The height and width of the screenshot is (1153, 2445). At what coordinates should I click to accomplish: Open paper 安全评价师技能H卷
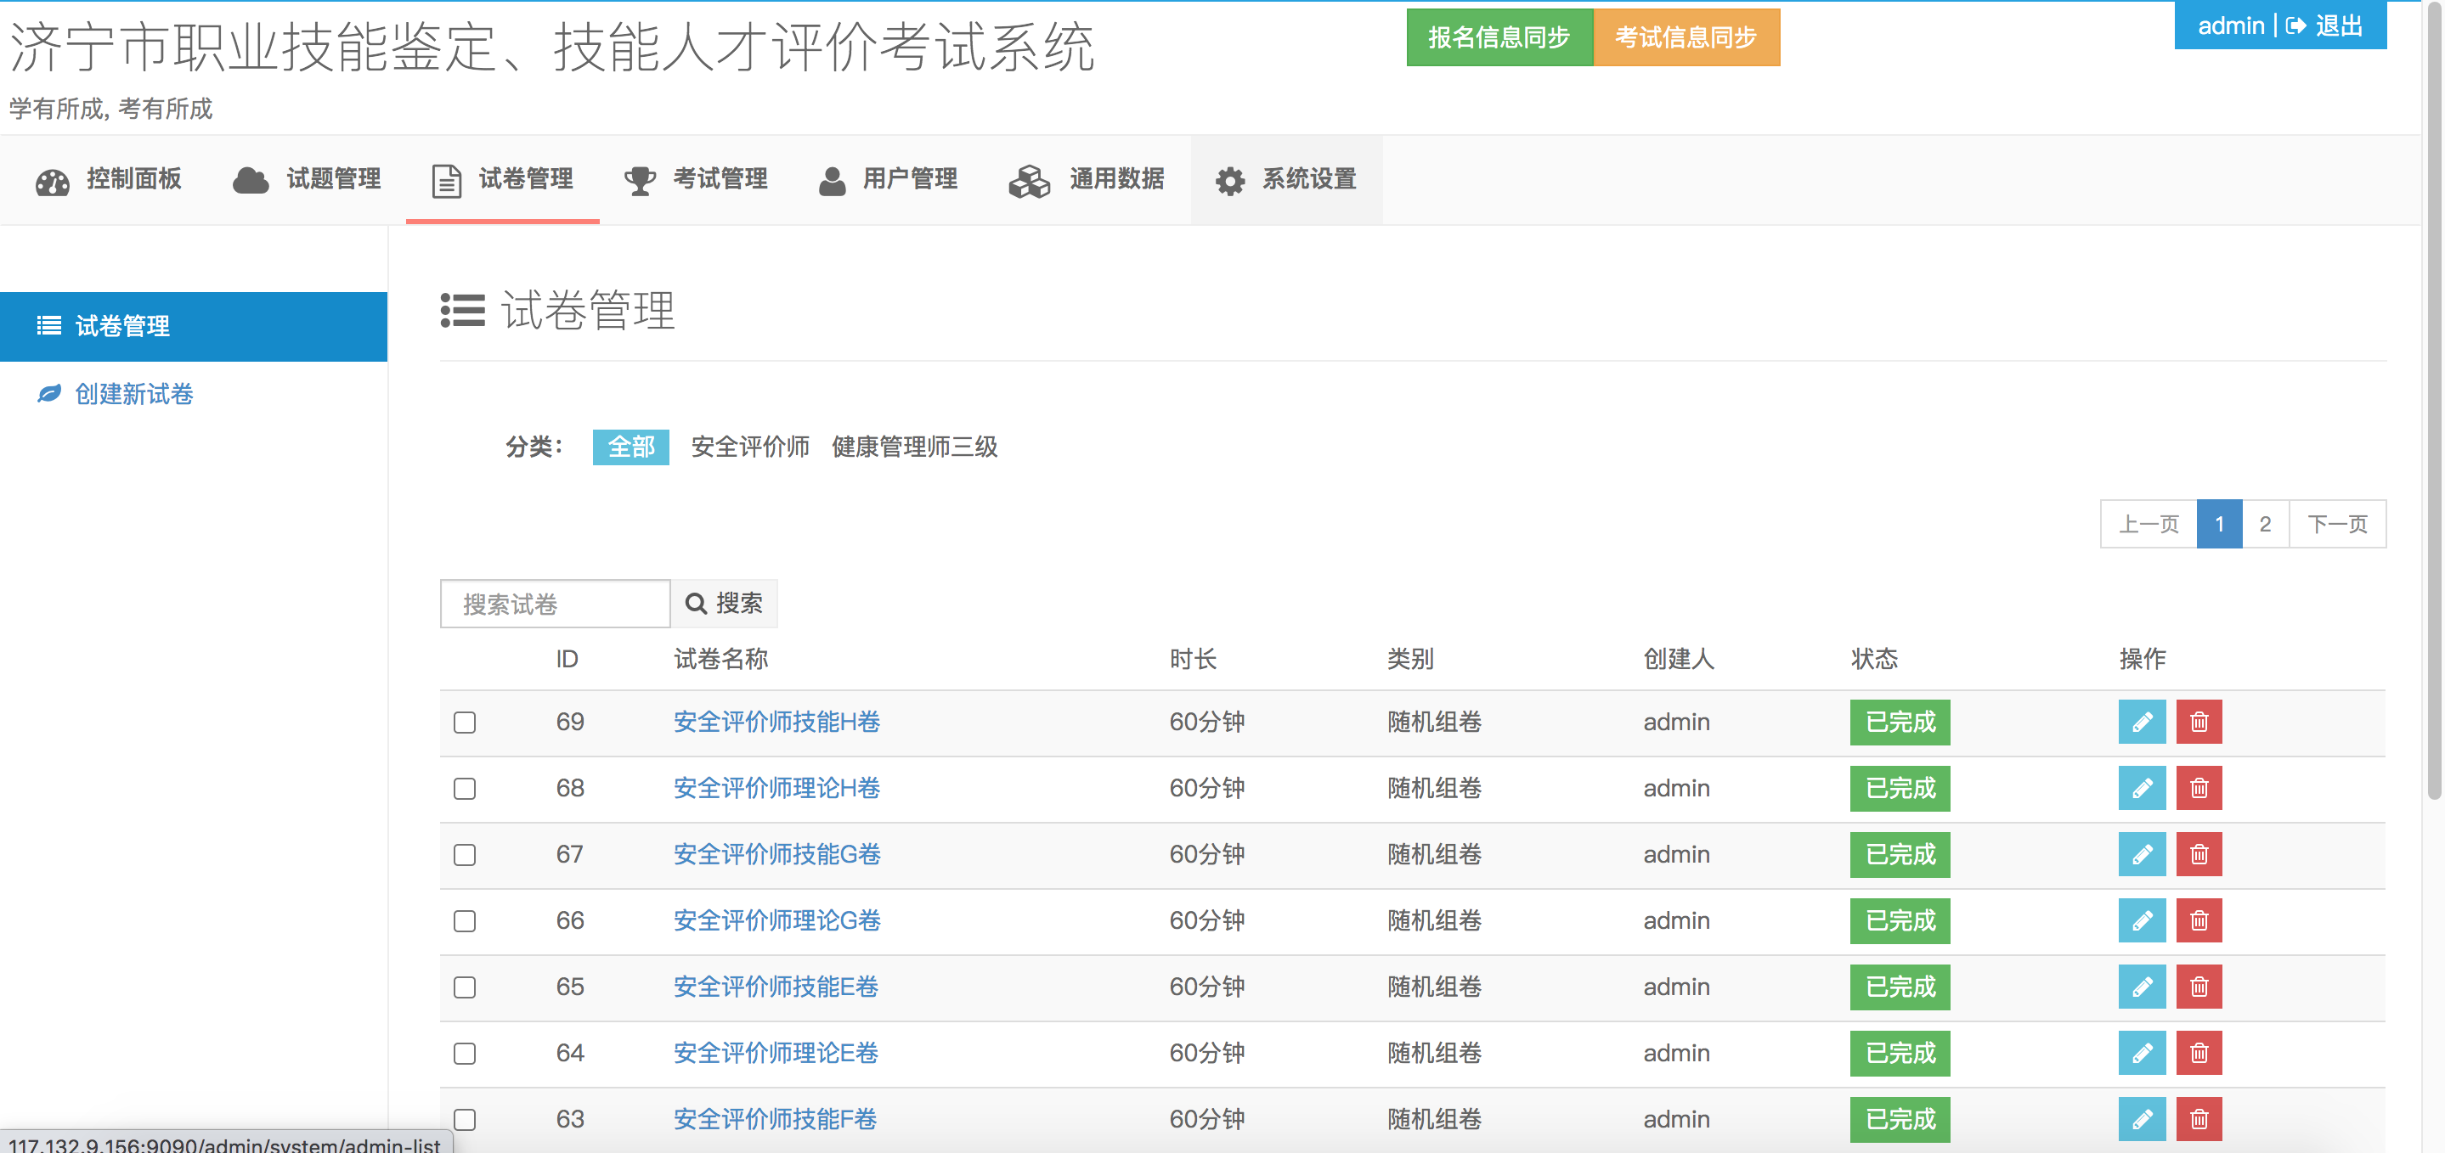[x=776, y=723]
